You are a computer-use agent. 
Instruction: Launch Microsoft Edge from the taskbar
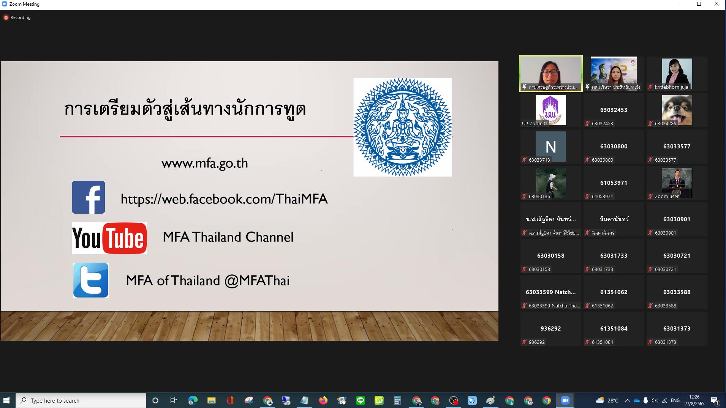193,400
